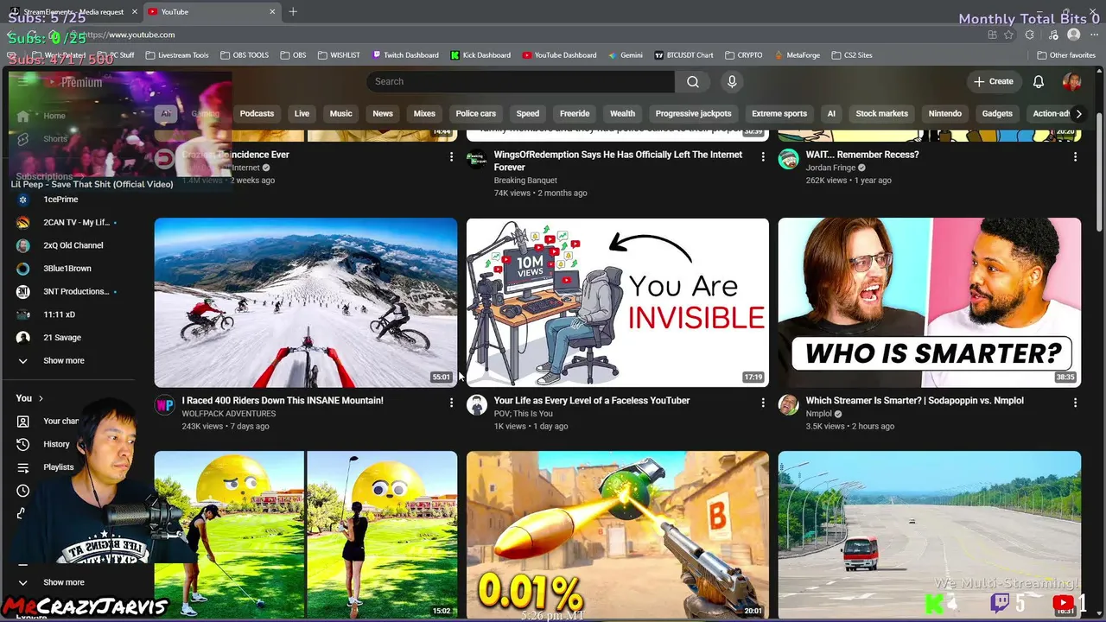Close the YouTube browser tab
The width and height of the screenshot is (1106, 622).
coord(272,12)
